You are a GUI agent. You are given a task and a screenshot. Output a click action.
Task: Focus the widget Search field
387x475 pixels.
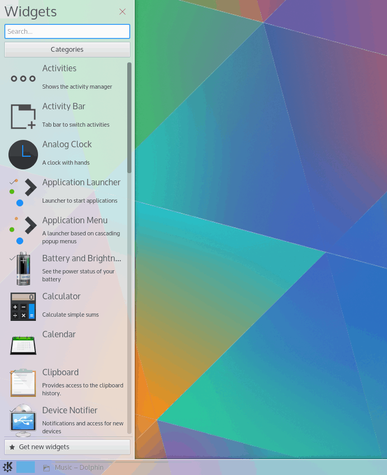click(67, 31)
